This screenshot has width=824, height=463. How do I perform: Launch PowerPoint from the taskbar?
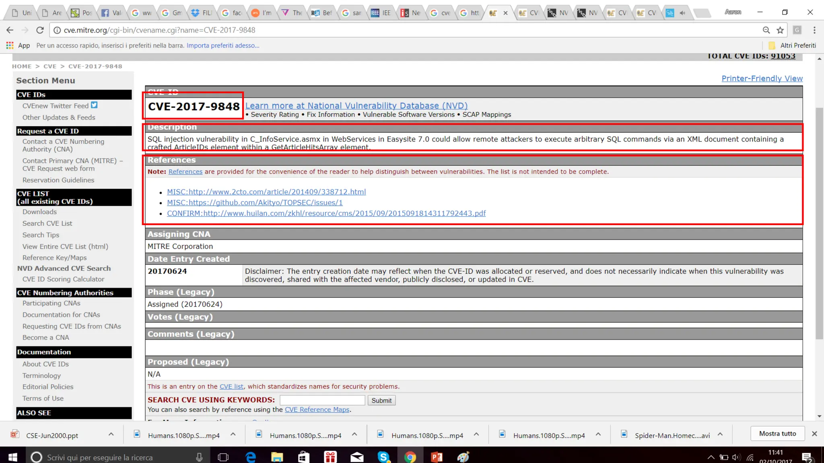(x=437, y=457)
